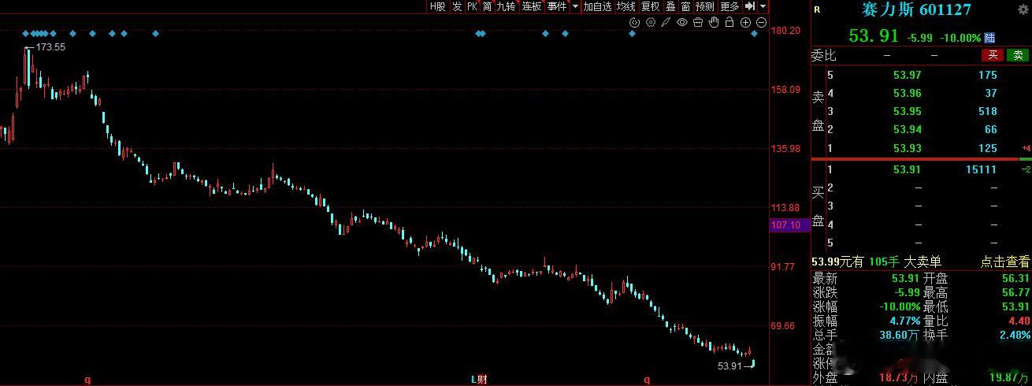The height and width of the screenshot is (386, 1032).
Task: Select the hand pan tool icon
Action: coord(714,22)
